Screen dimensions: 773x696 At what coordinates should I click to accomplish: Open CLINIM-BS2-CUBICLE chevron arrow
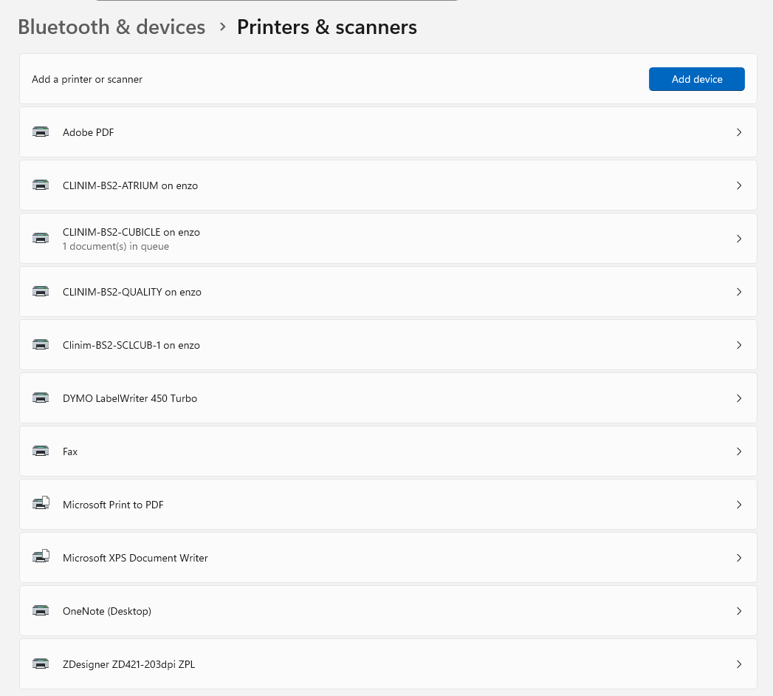(x=738, y=239)
